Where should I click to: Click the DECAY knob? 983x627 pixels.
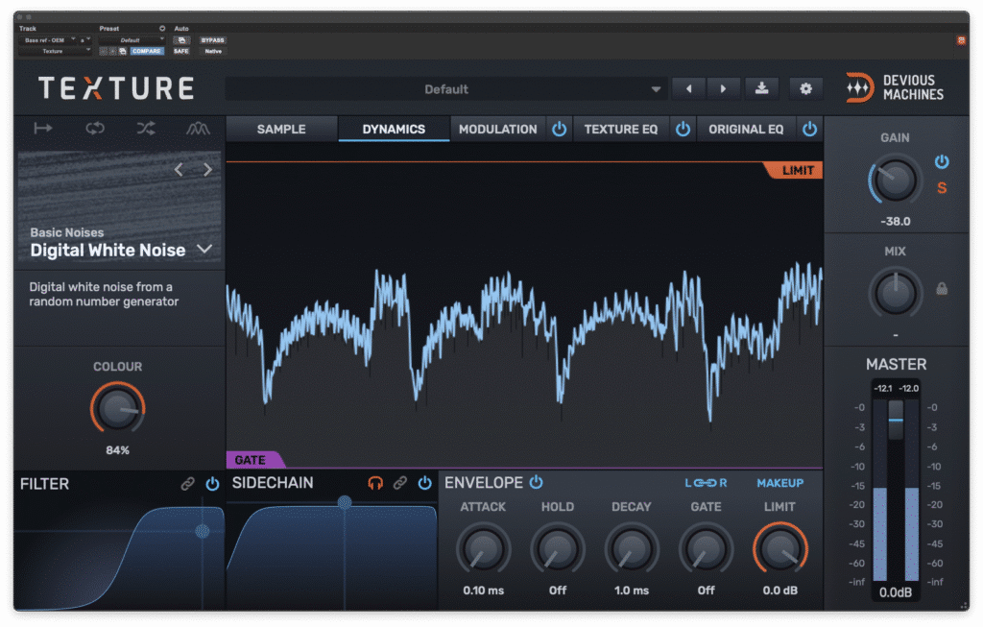(632, 550)
